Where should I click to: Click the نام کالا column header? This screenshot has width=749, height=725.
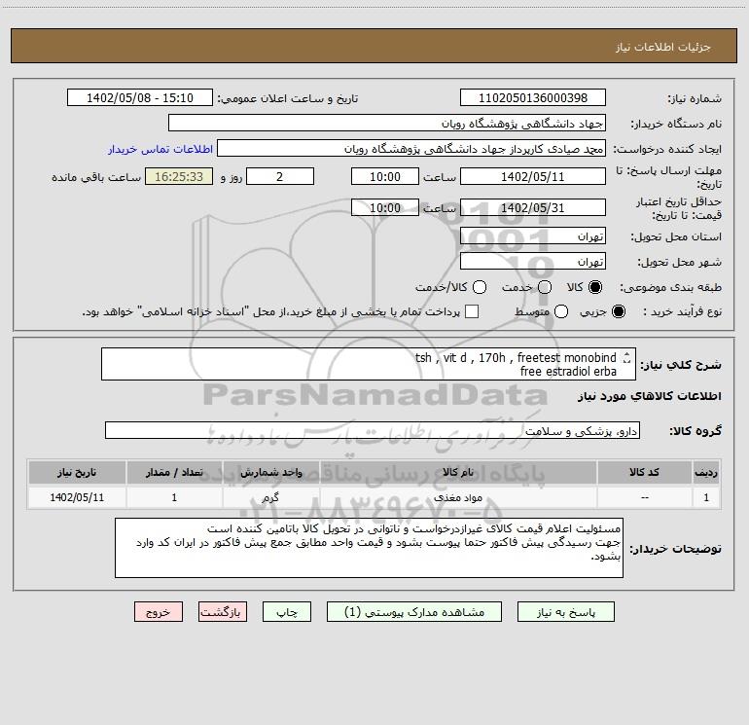458,472
